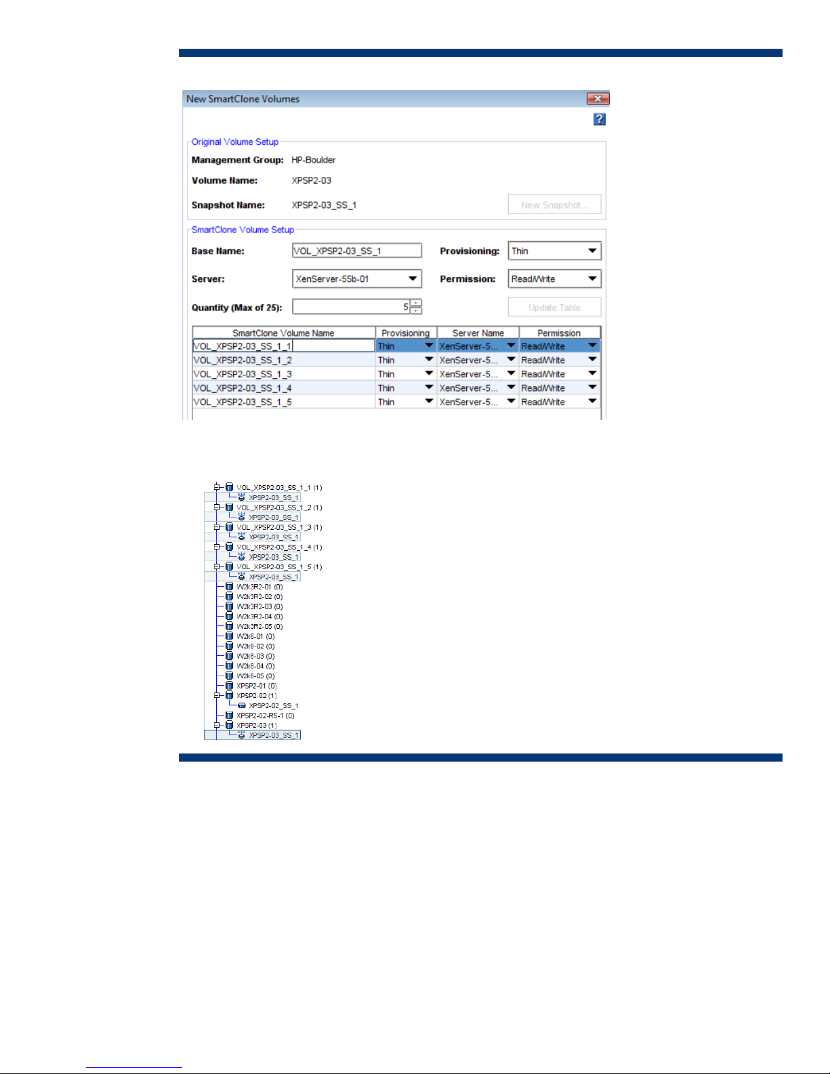Open the blue help question mark icon

[599, 119]
